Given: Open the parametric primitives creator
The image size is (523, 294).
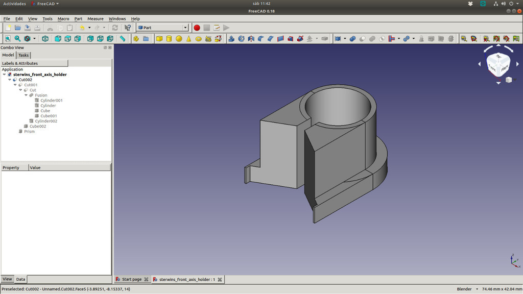Looking at the screenshot, I should [x=208, y=39].
